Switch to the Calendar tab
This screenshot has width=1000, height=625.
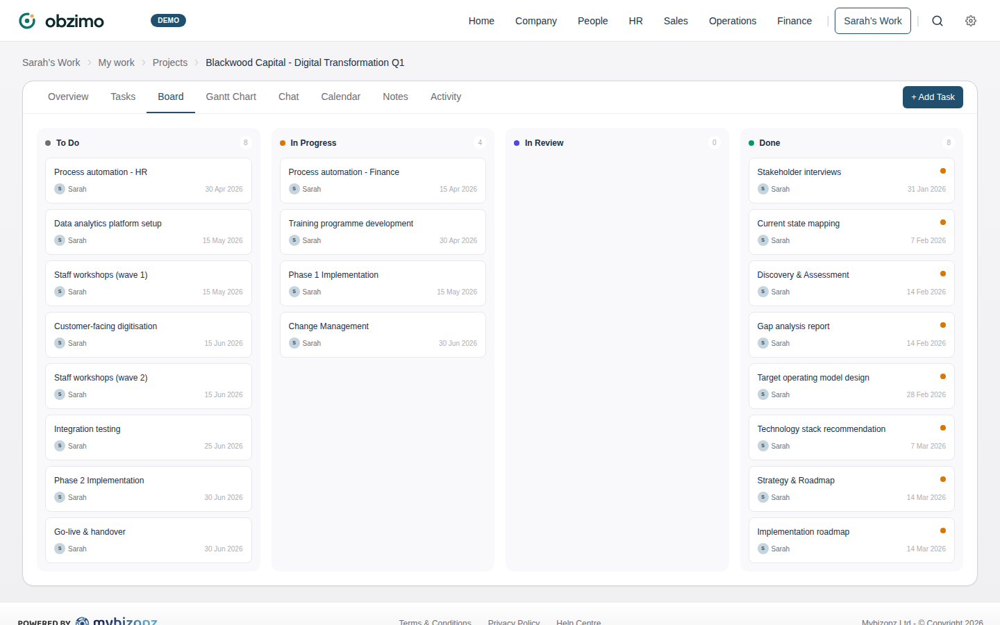pos(341,97)
